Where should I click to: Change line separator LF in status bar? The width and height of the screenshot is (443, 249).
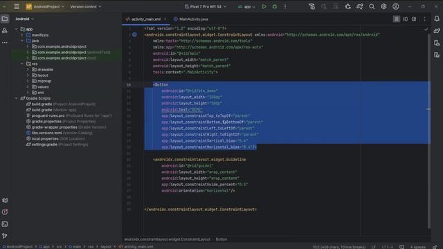[x=374, y=247]
